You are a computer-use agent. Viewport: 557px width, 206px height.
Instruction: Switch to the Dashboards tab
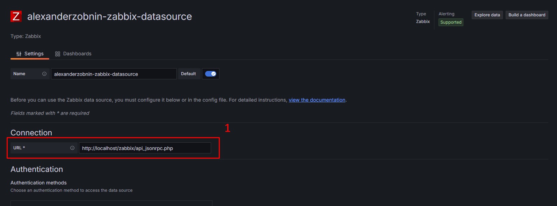click(x=73, y=54)
